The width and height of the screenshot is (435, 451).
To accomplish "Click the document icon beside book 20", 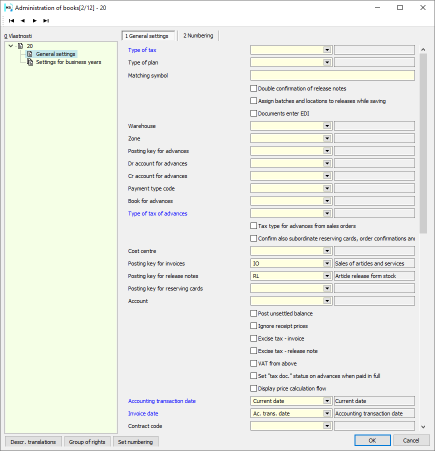I will [x=20, y=45].
